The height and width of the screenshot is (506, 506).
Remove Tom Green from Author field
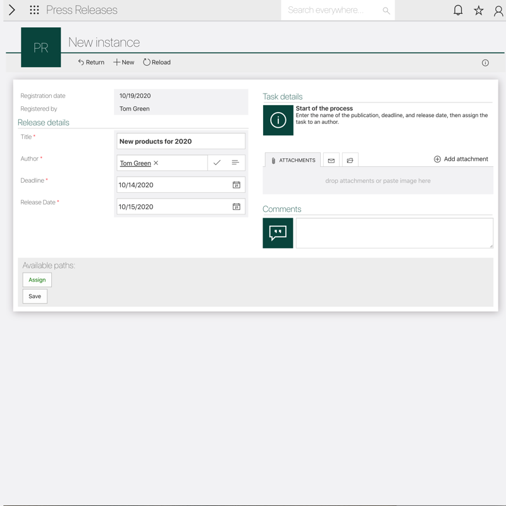[x=156, y=163]
